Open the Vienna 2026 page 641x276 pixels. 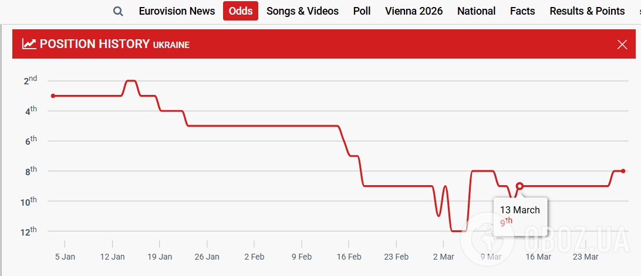(414, 11)
